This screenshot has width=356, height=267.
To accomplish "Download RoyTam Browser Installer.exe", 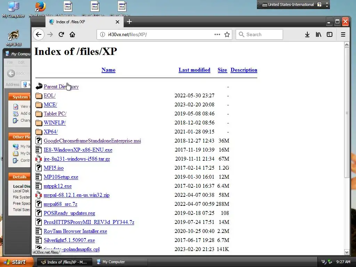I will [75, 231].
